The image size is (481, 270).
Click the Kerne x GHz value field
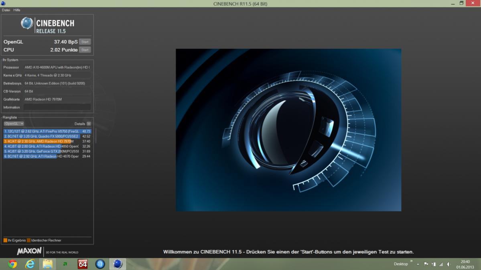(x=57, y=75)
